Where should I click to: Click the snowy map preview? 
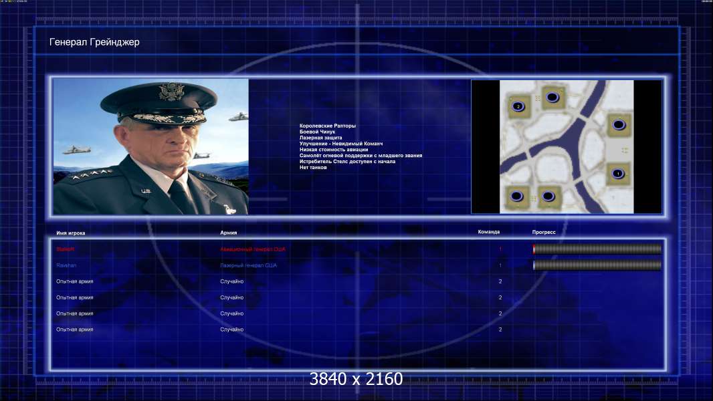tap(567, 146)
